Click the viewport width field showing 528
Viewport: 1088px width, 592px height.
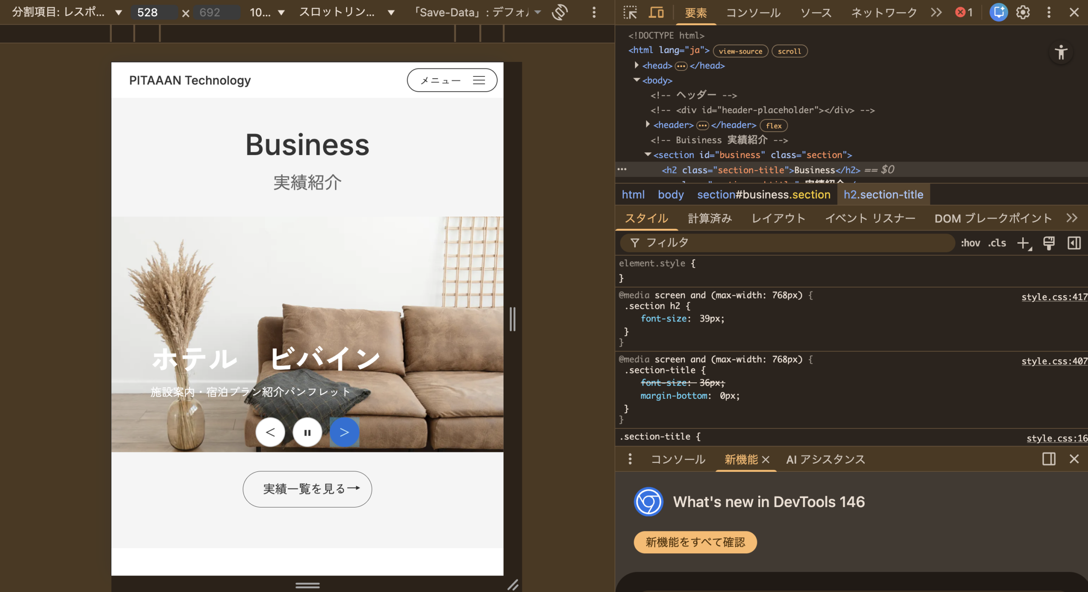(x=153, y=12)
